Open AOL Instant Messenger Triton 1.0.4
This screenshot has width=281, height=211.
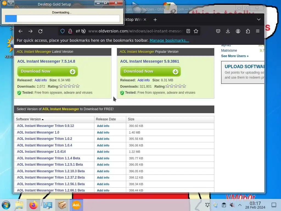[45, 145]
